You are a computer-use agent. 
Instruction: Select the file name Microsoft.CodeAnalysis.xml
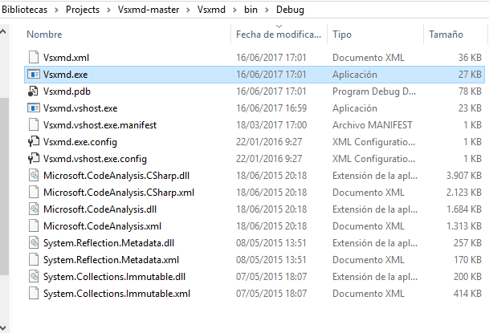[102, 225]
